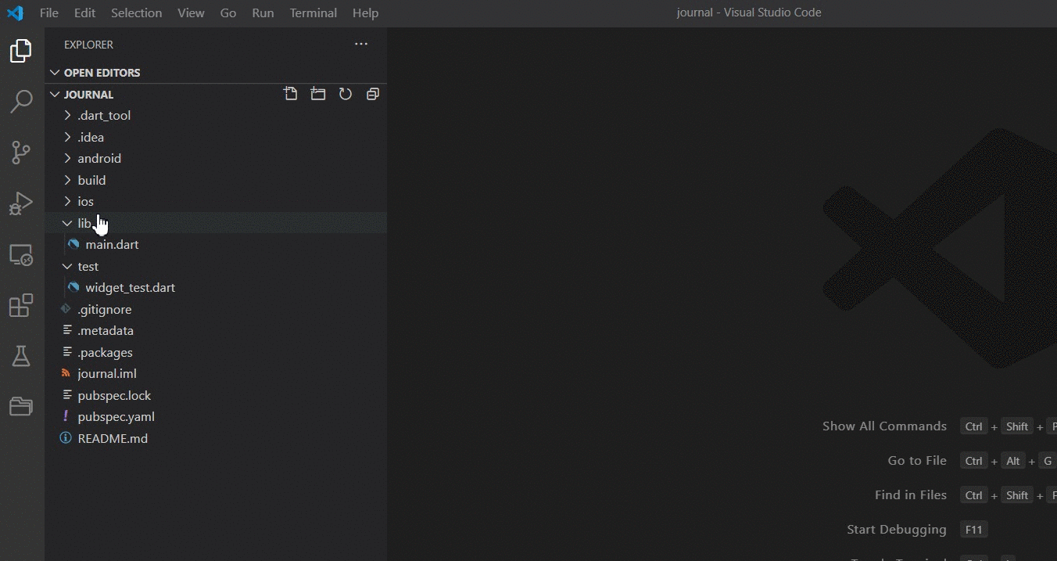Open the File menu
1057x561 pixels.
[x=48, y=13]
